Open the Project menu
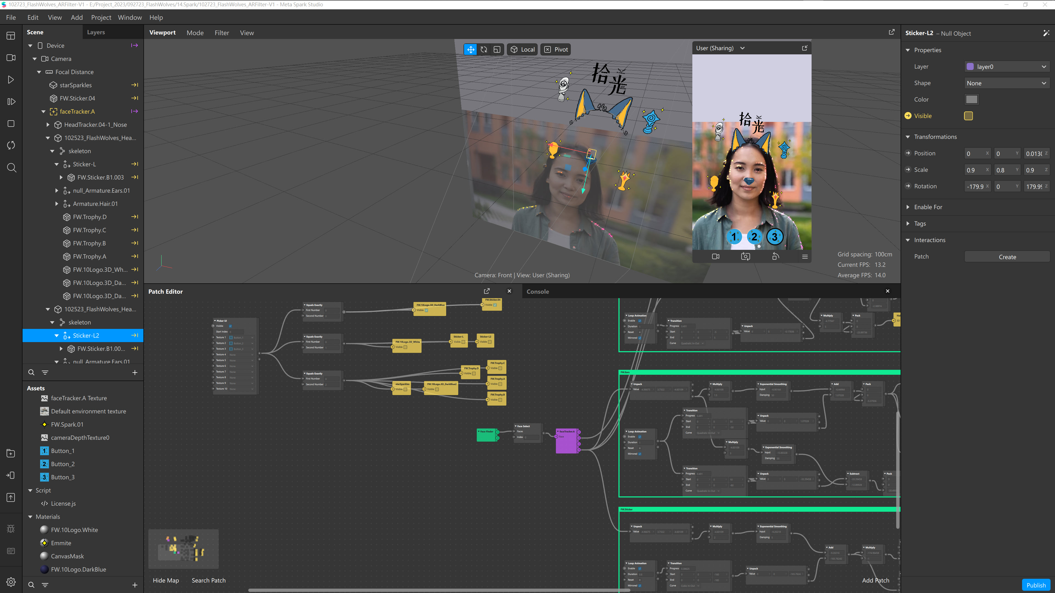Image resolution: width=1055 pixels, height=593 pixels. pos(101,17)
